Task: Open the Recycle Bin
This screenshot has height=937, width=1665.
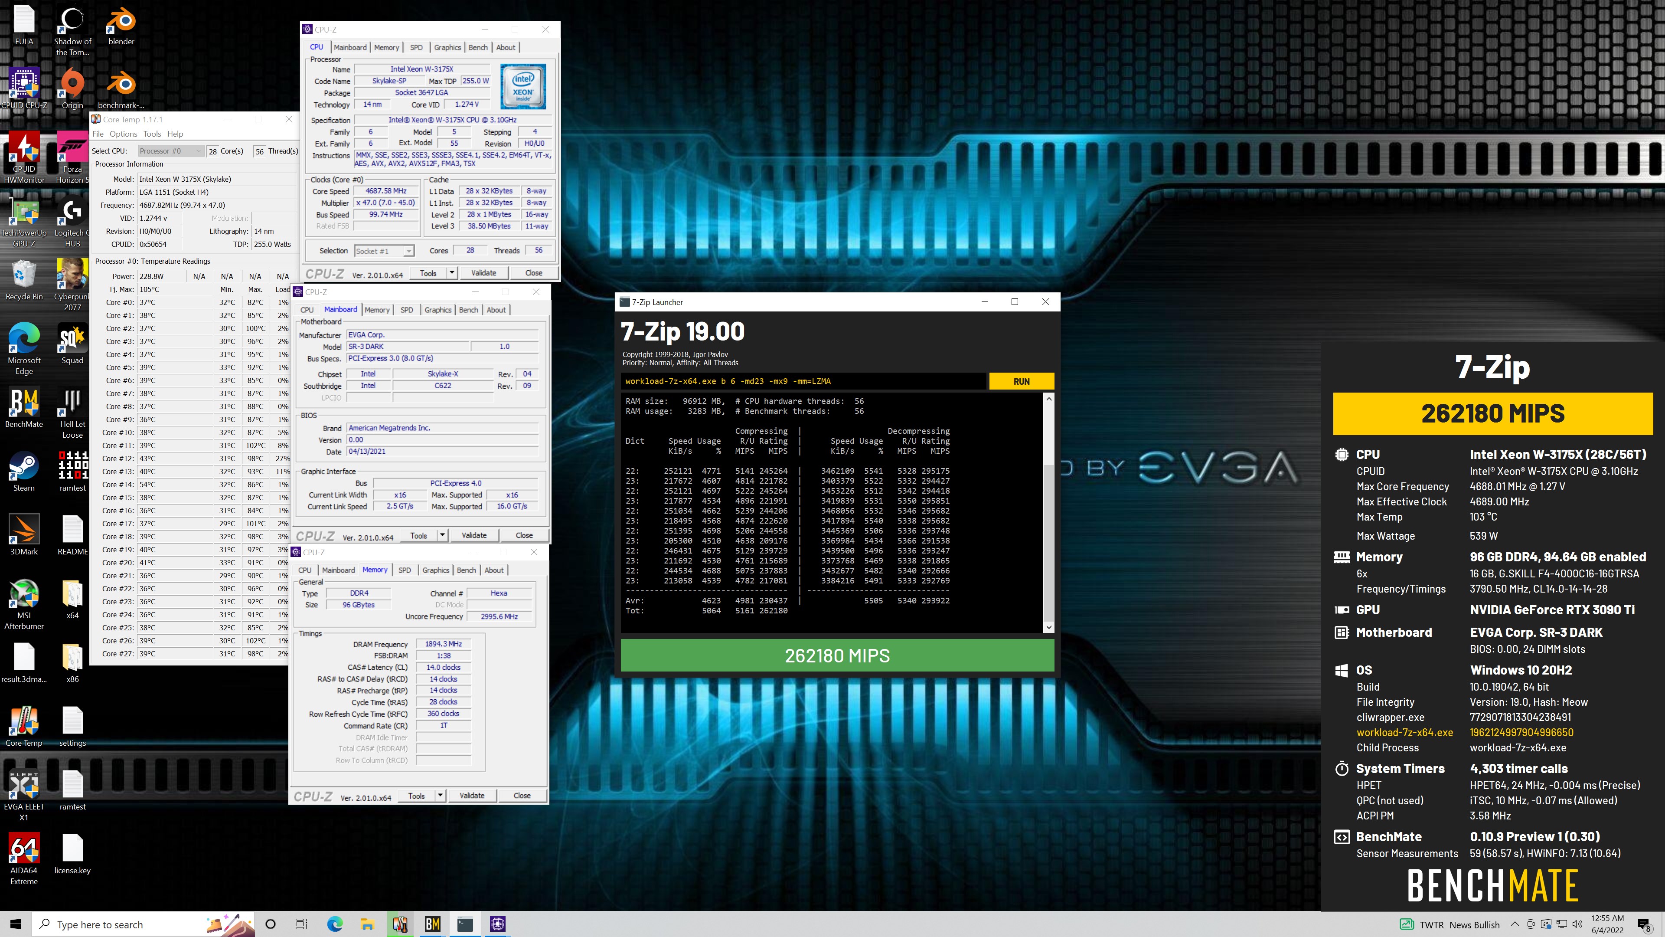Action: coord(24,280)
